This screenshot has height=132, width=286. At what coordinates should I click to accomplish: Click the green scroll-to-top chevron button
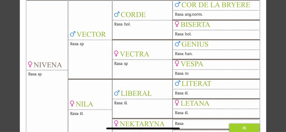tap(244, 128)
